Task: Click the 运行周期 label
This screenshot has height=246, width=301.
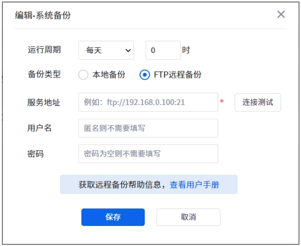Action: (44, 50)
